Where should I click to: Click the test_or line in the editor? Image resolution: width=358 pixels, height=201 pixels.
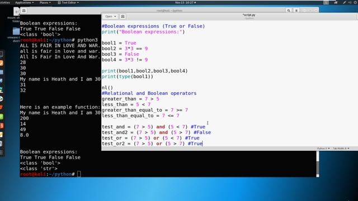[x=150, y=138]
